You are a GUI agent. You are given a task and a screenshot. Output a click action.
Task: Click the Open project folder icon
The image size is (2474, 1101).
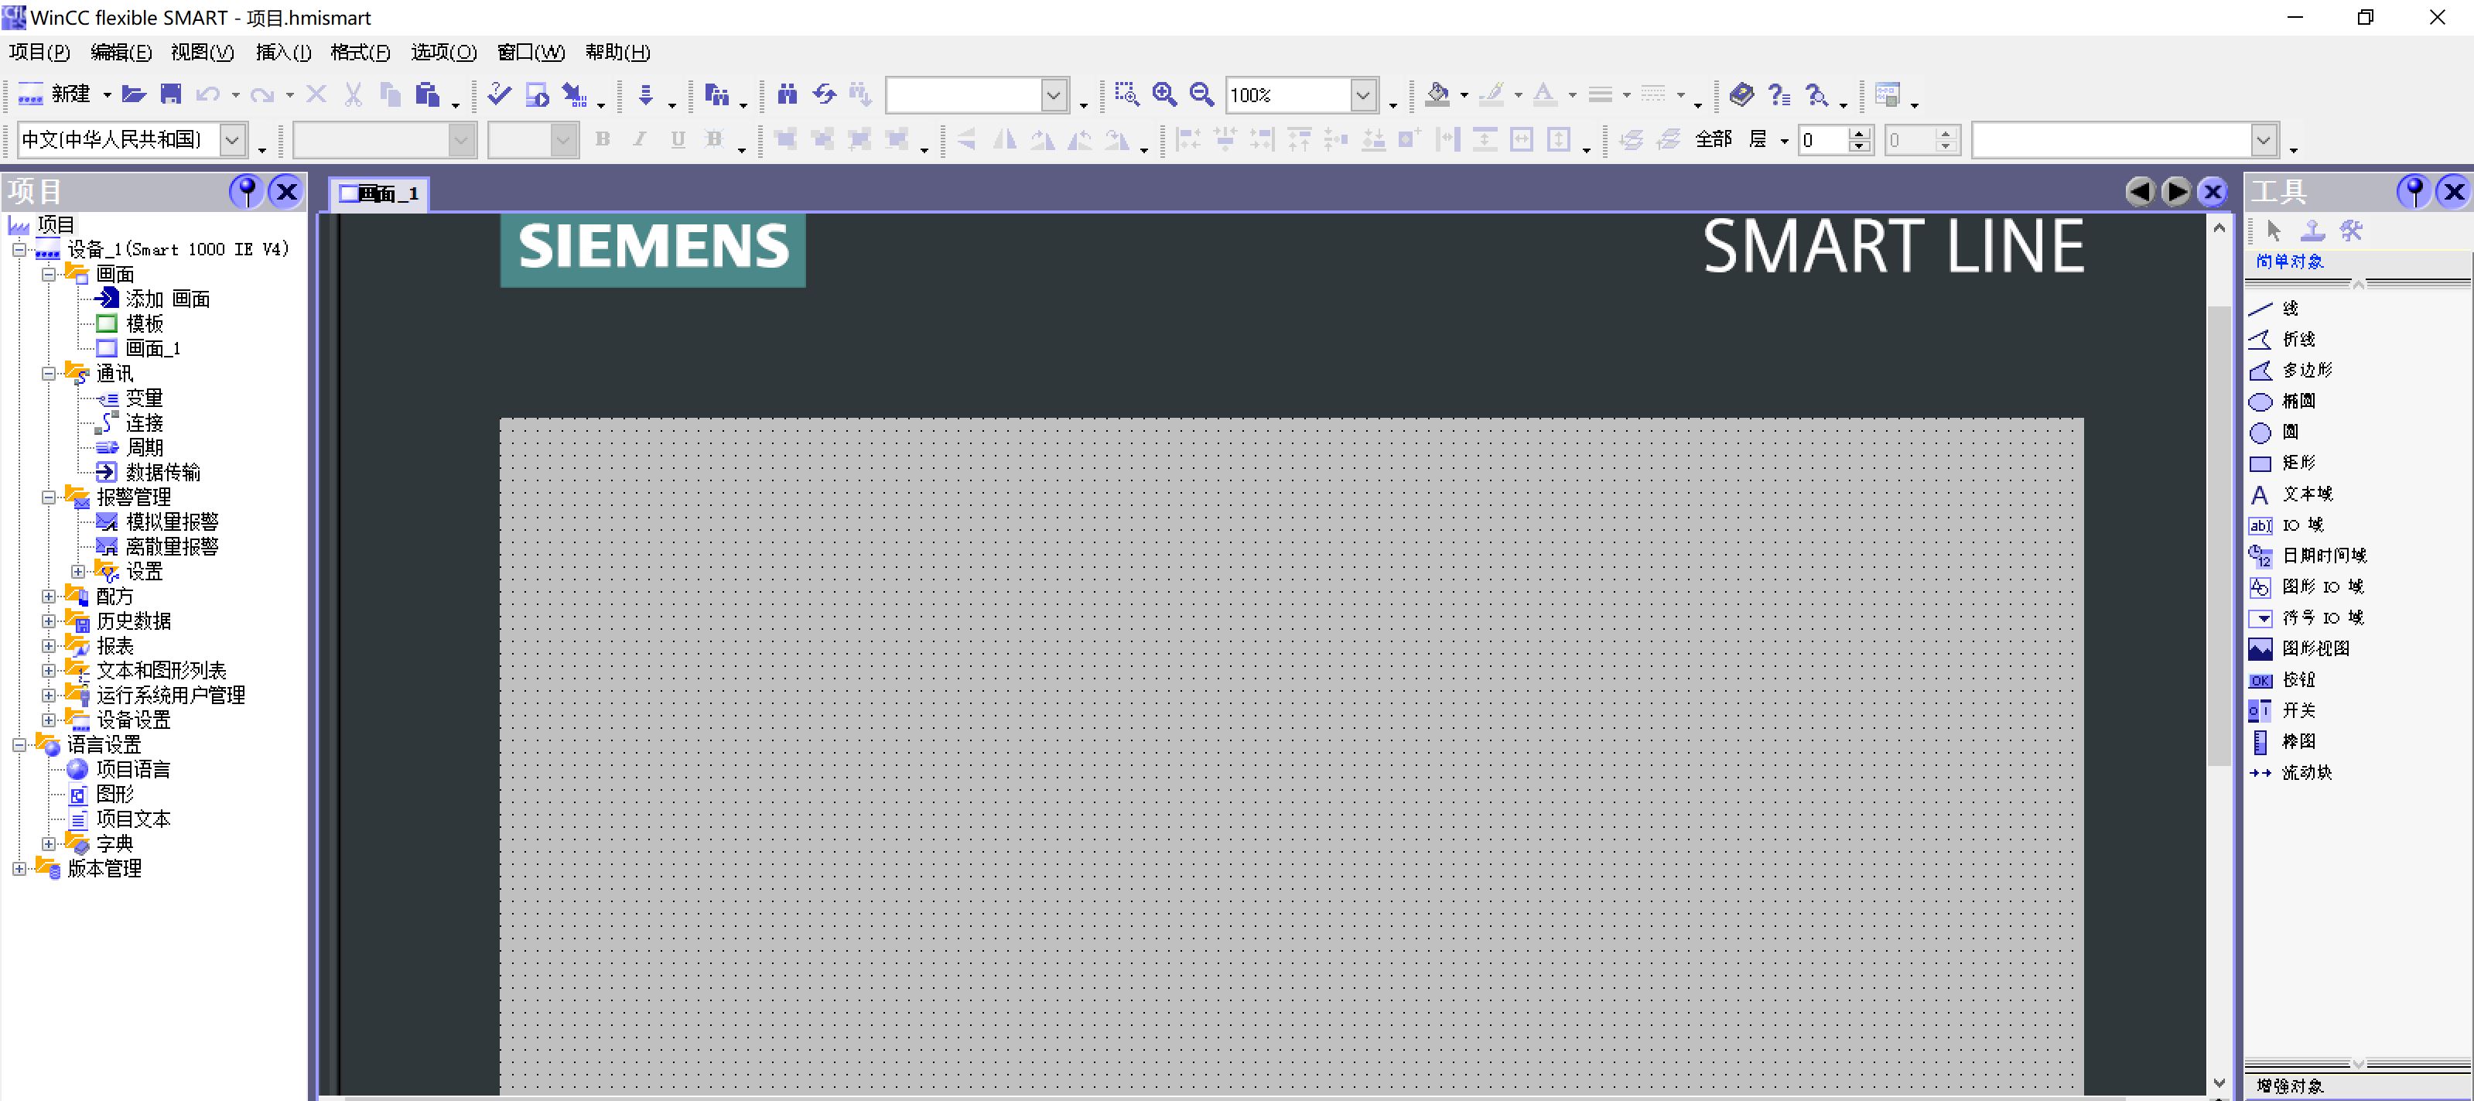(x=134, y=94)
